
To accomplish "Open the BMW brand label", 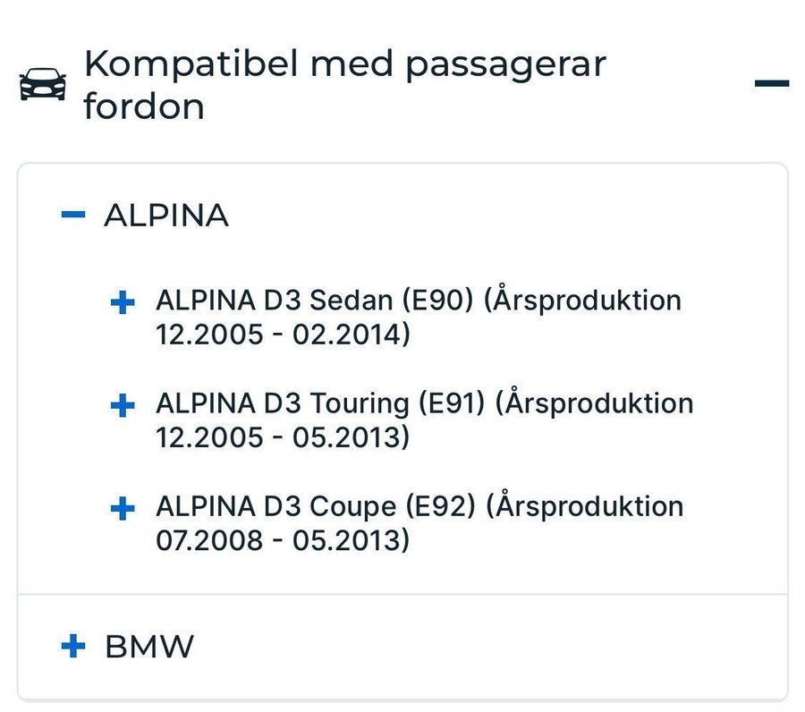I will coord(149,647).
